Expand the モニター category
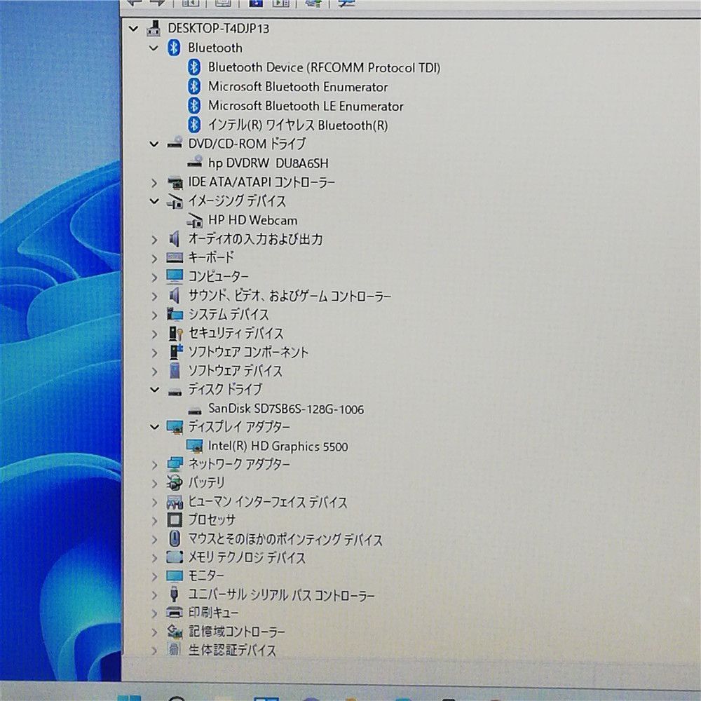The width and height of the screenshot is (701, 701). click(x=154, y=577)
